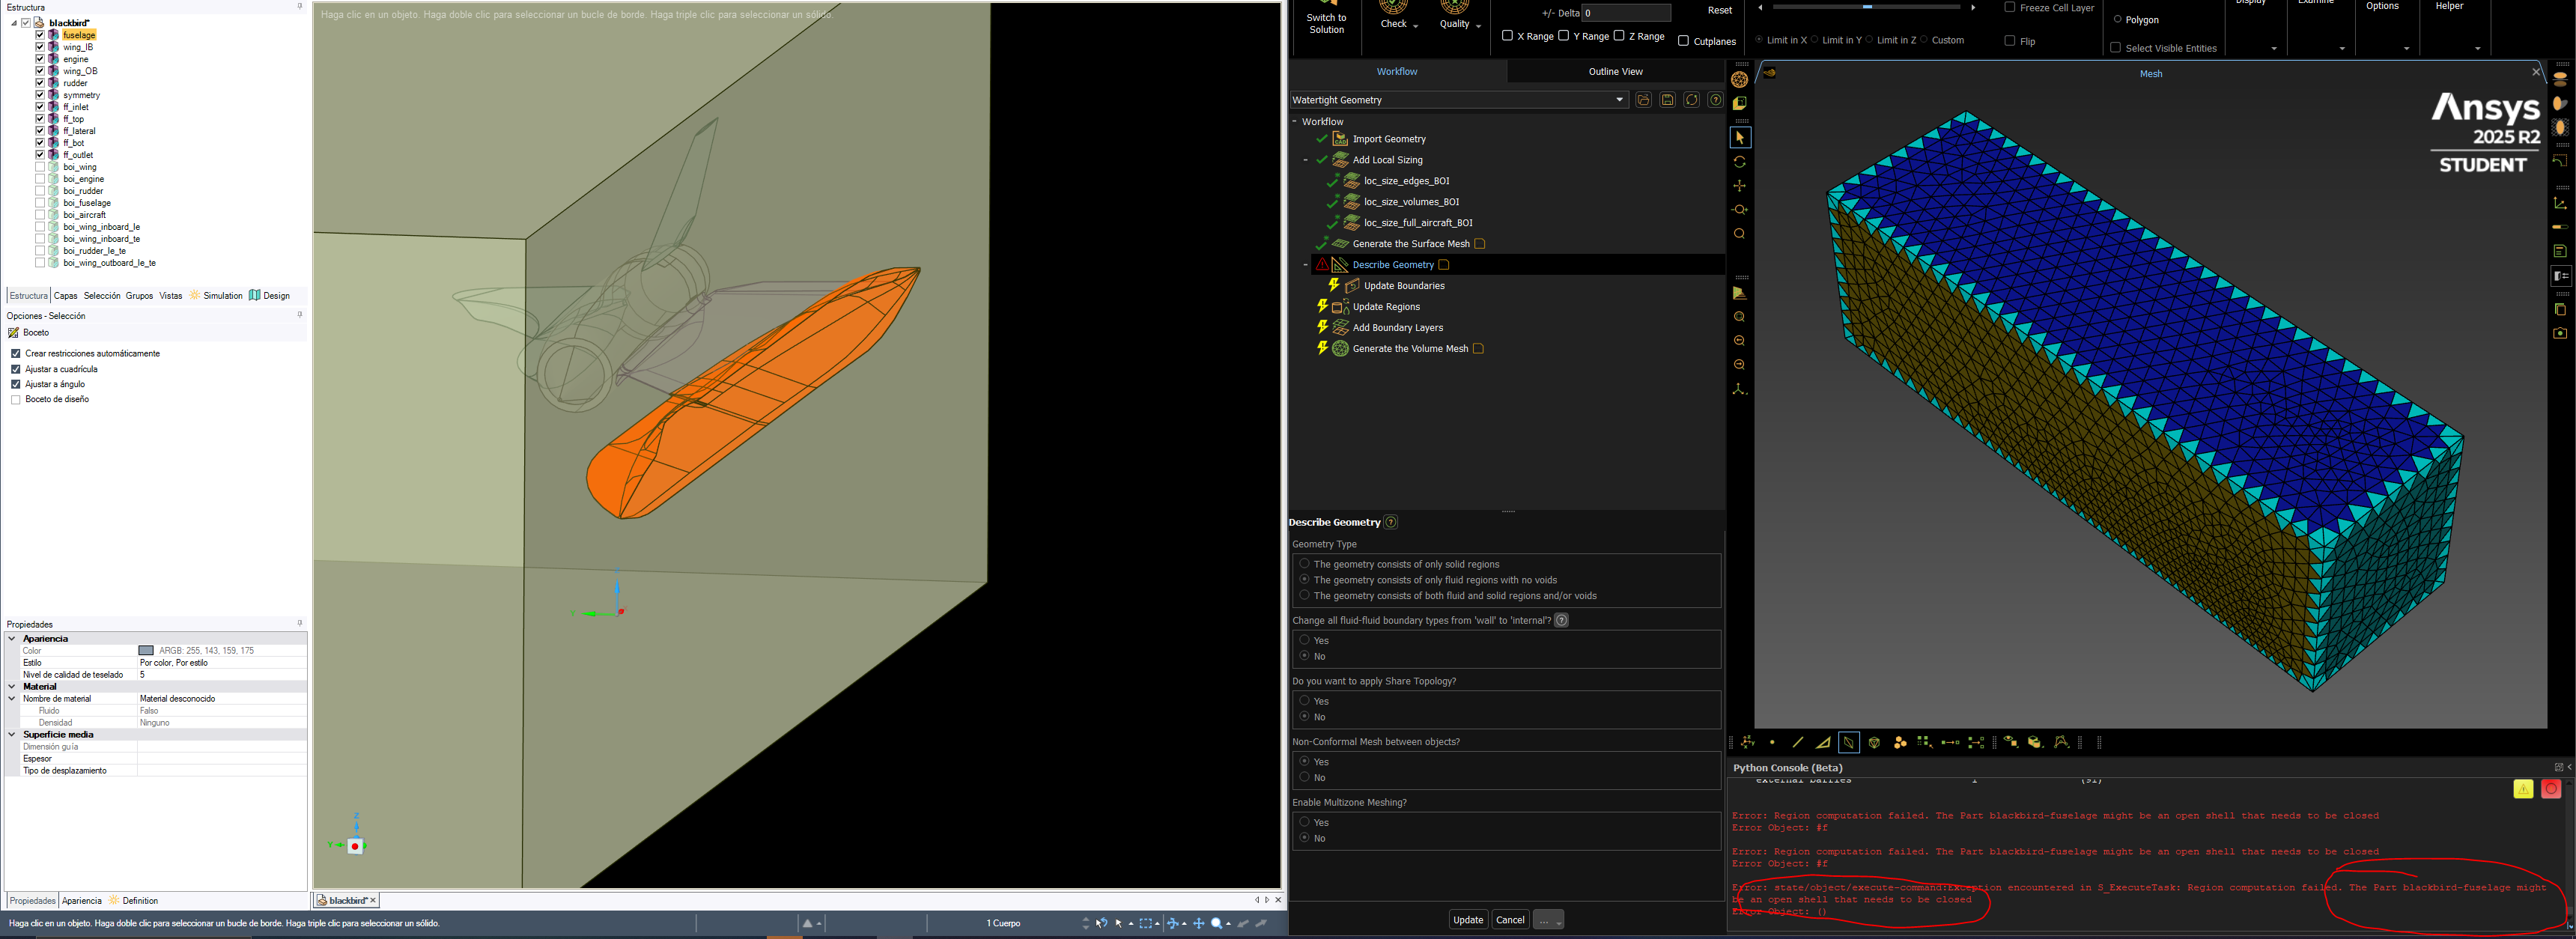2576x939 pixels.
Task: Open the Quality dropdown arrow
Action: coord(1478,26)
